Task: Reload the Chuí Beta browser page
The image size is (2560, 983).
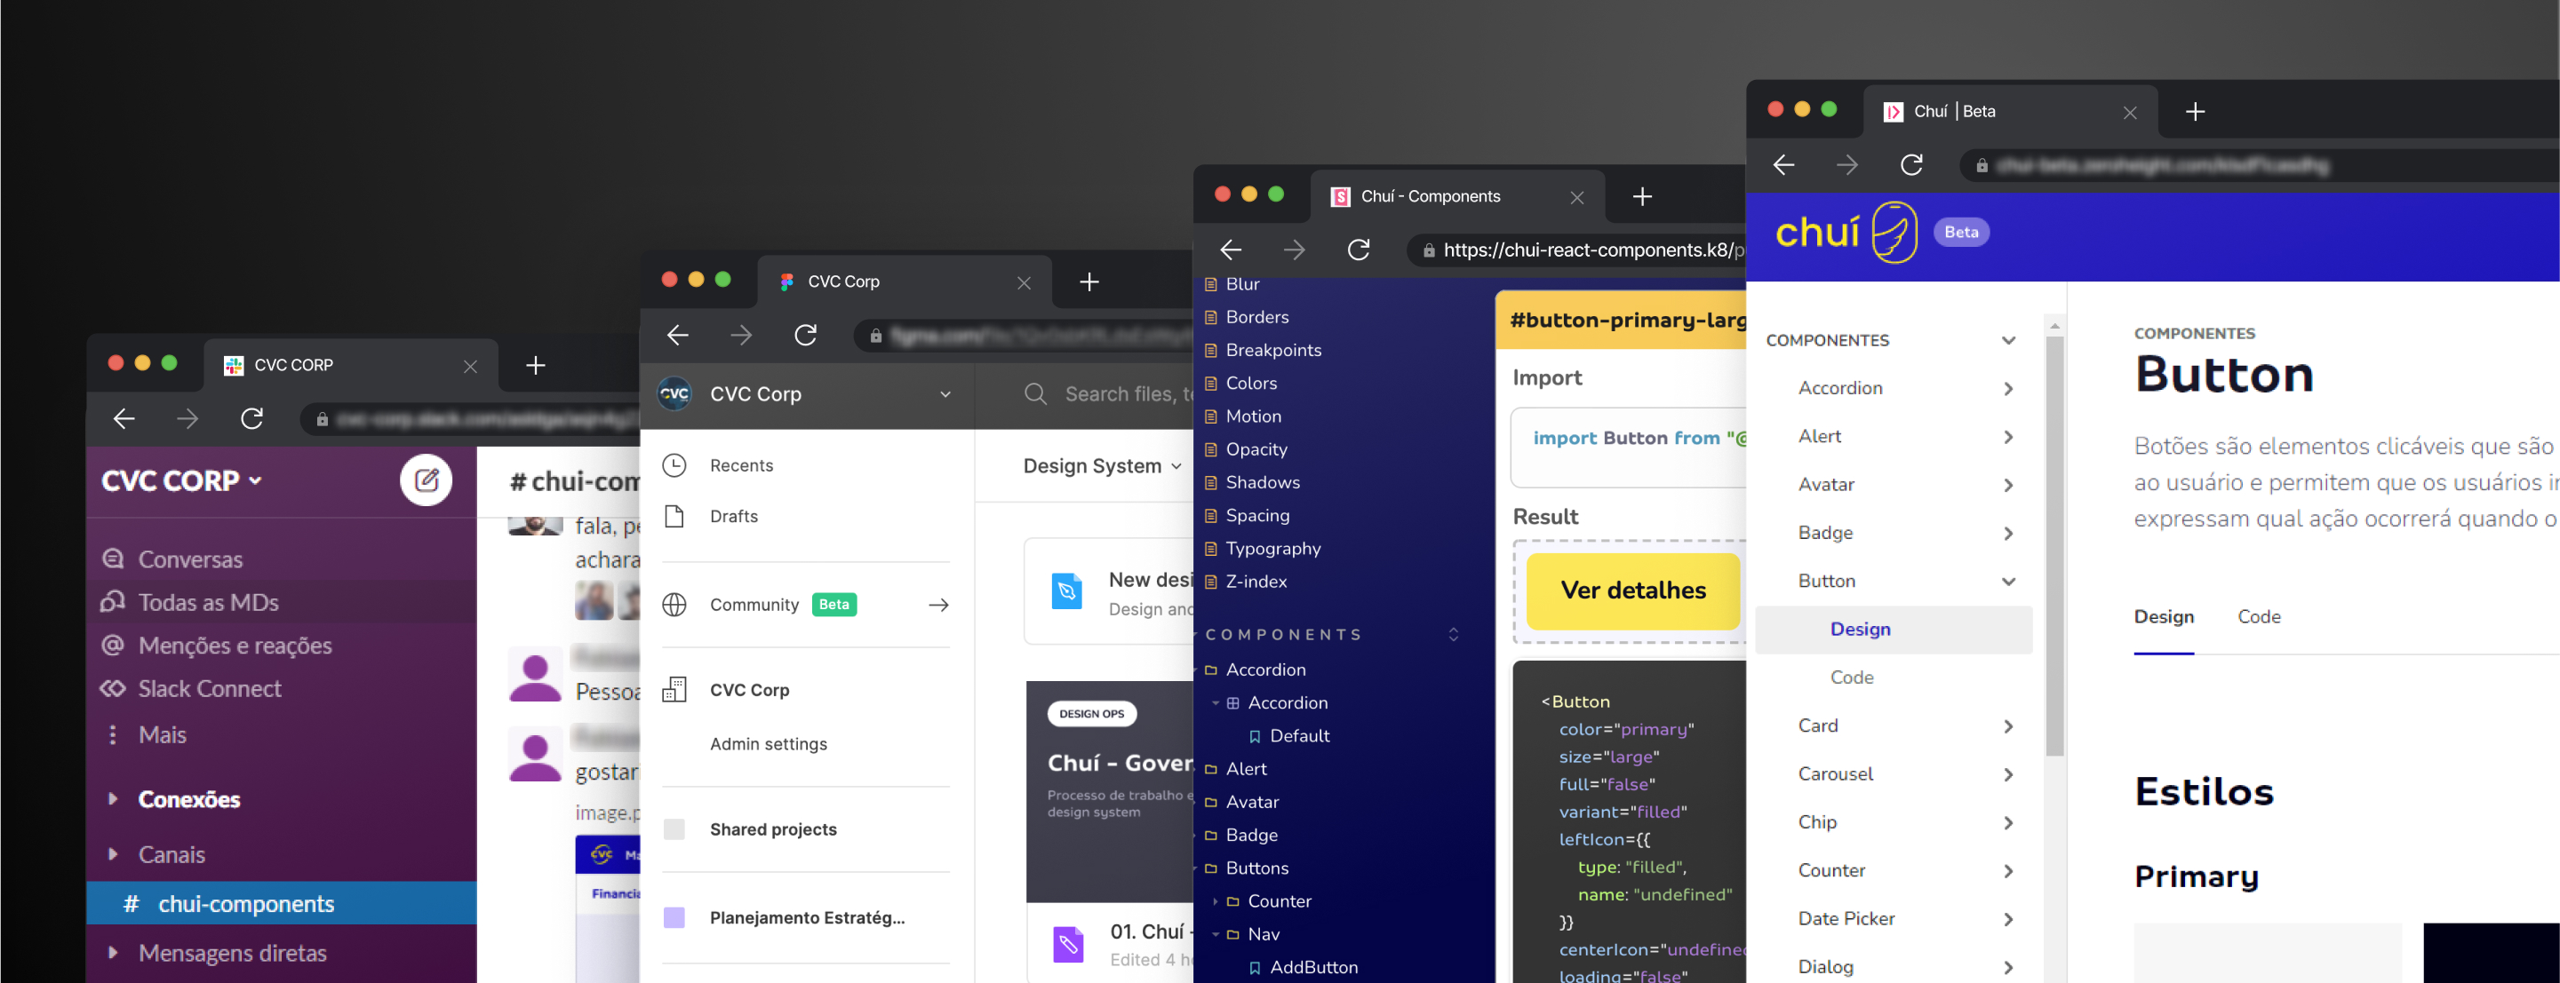Action: point(1911,165)
